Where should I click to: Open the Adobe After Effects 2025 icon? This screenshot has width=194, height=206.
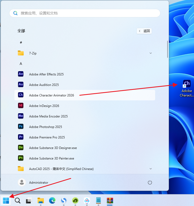click(x=21, y=74)
